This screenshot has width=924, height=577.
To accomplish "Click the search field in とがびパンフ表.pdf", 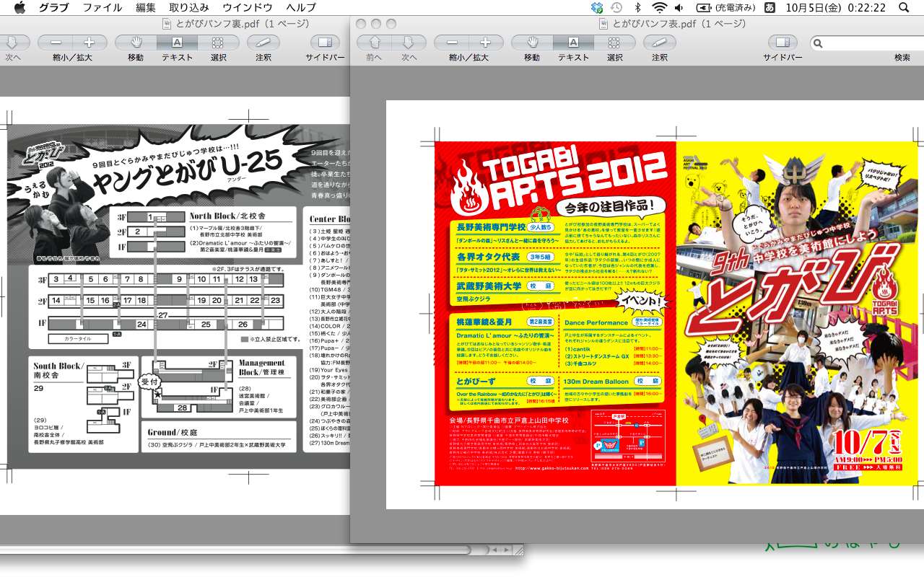I will coord(866,43).
